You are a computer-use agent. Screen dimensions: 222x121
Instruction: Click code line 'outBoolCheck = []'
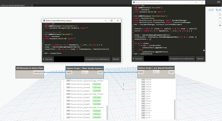tap(143, 39)
